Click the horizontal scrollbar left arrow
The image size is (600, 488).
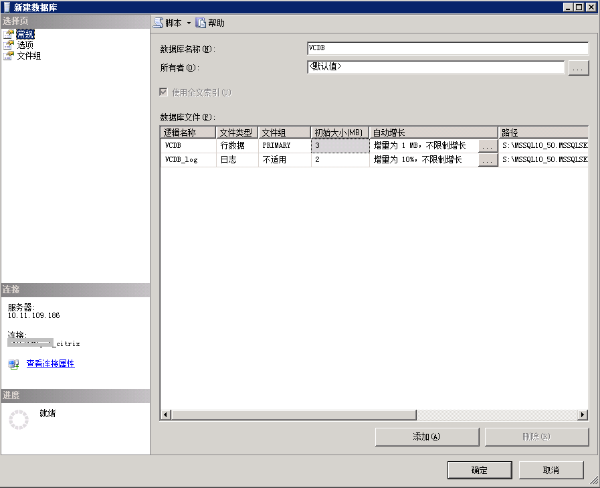[x=165, y=415]
